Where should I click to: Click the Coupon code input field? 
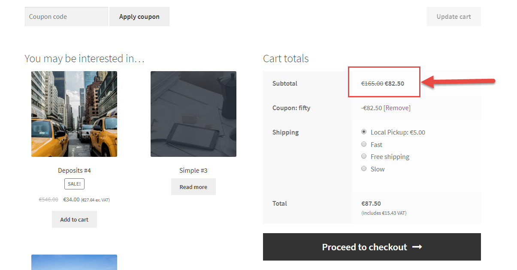67,17
